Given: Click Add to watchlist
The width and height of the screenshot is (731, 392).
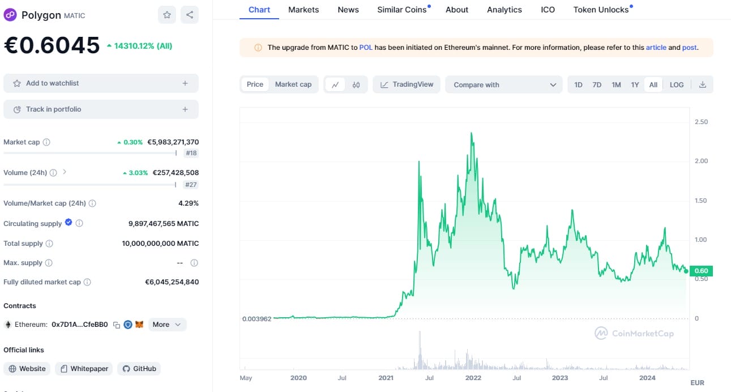Looking at the screenshot, I should 101,83.
